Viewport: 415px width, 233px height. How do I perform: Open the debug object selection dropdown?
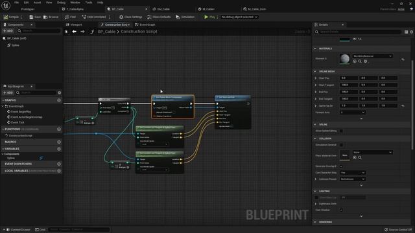coord(239,17)
